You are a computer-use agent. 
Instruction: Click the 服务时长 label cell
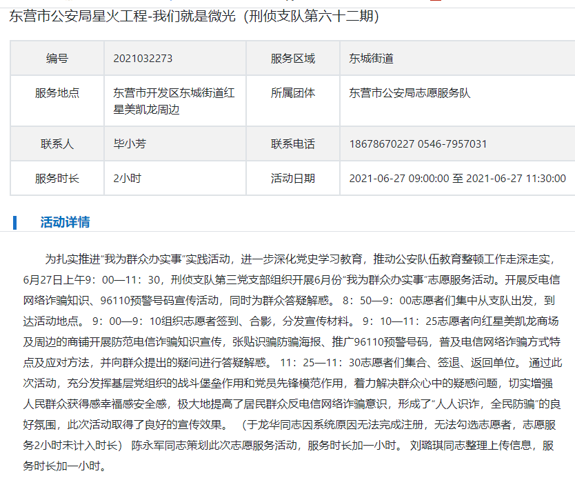click(x=57, y=179)
